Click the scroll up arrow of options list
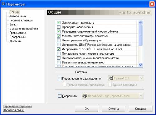This screenshot has height=115, width=156. click(x=140, y=22)
